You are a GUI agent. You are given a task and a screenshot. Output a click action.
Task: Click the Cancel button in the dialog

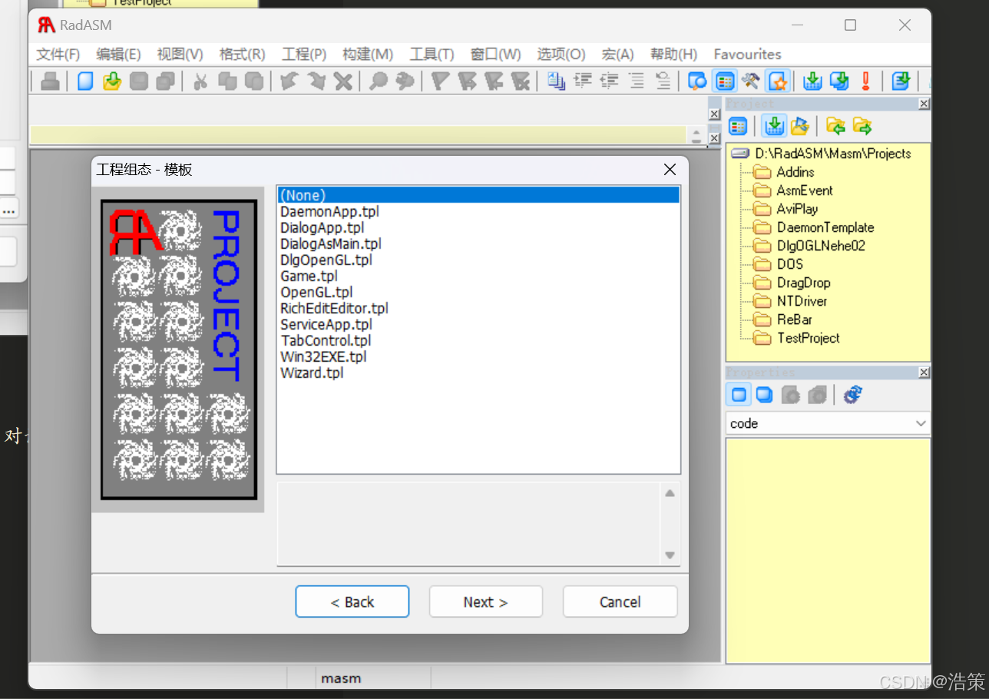620,601
